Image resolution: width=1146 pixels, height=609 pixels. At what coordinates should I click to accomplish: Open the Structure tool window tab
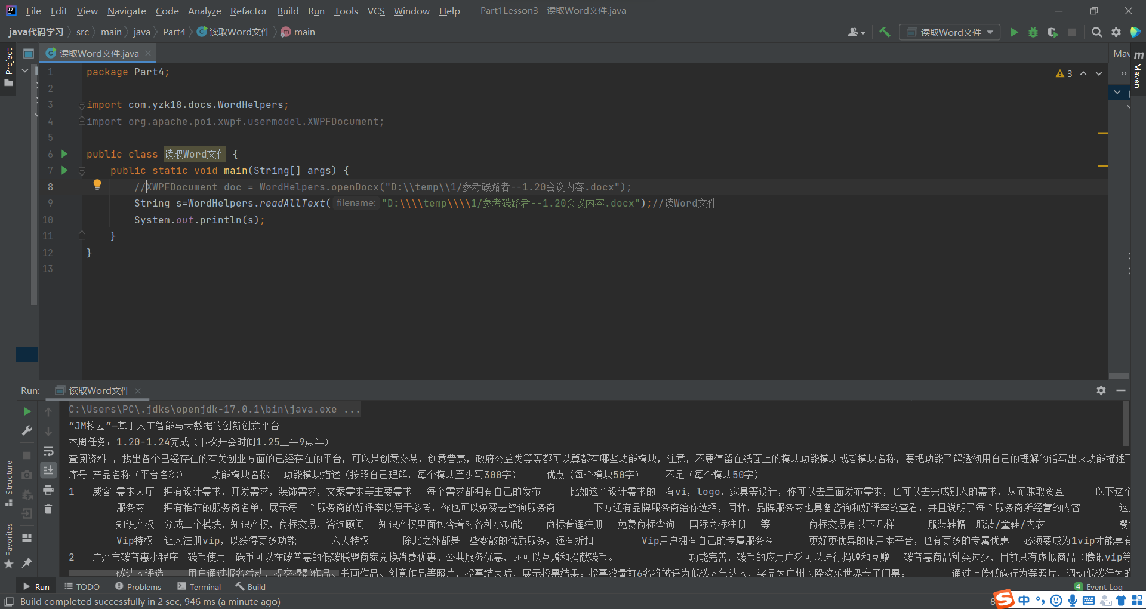point(8,482)
